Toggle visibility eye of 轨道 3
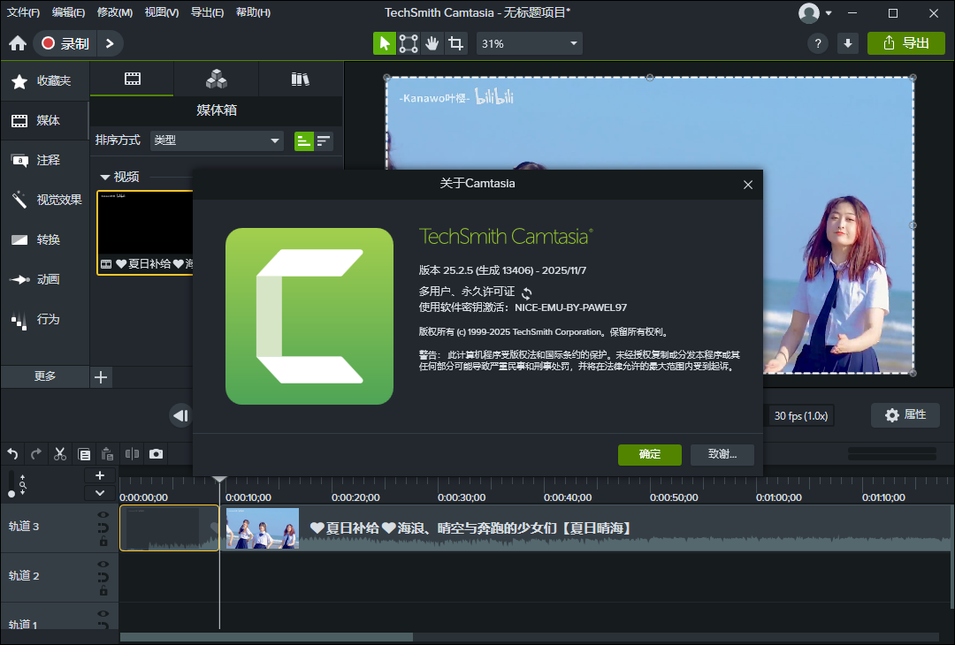 pos(103,515)
